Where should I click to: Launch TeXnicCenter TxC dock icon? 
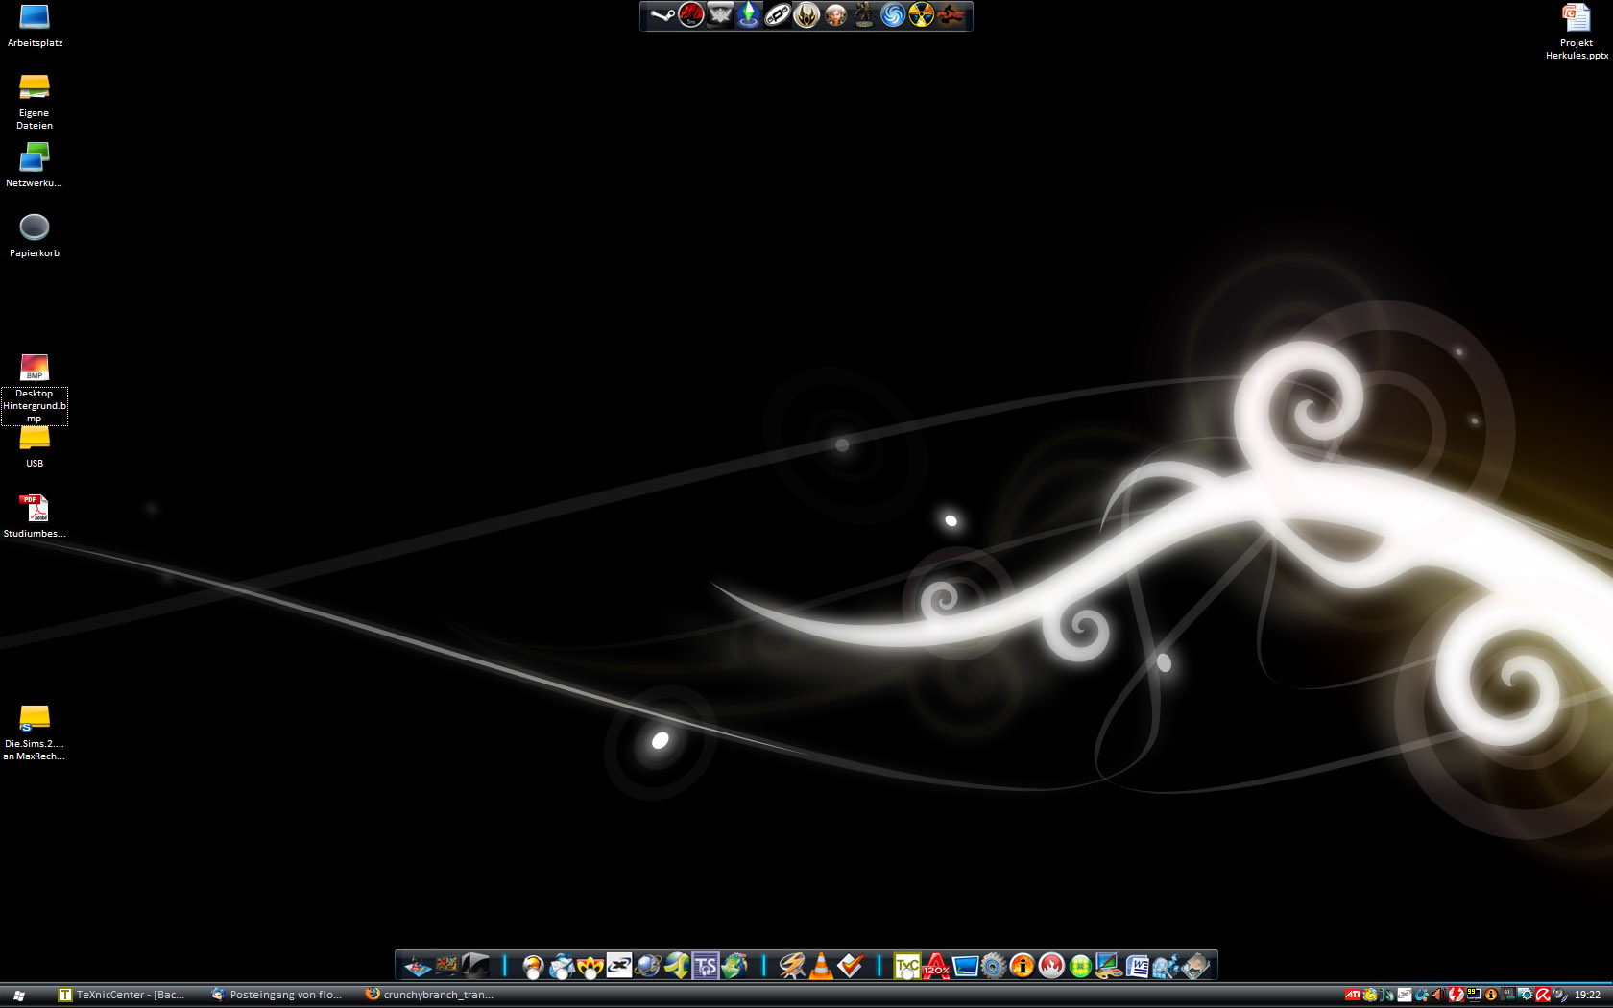907,966
